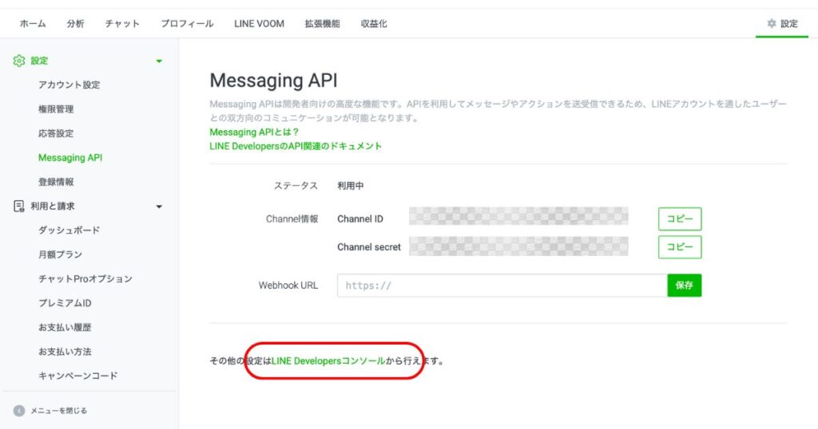Open the チャット tab

122,23
